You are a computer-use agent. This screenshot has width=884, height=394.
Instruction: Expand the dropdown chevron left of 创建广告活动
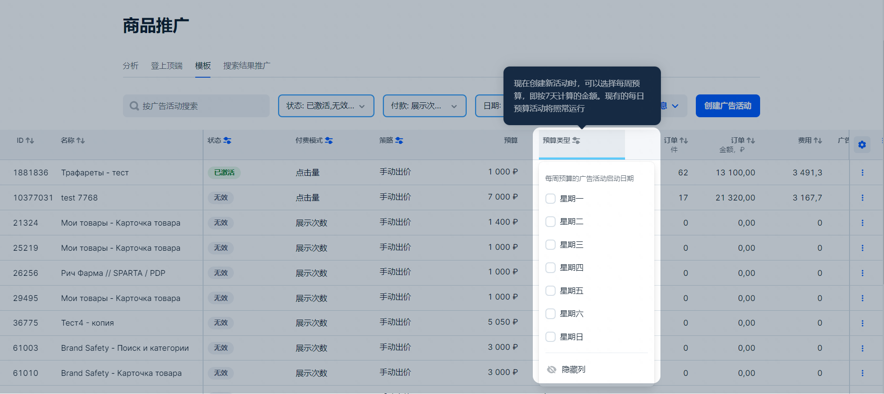tap(675, 106)
